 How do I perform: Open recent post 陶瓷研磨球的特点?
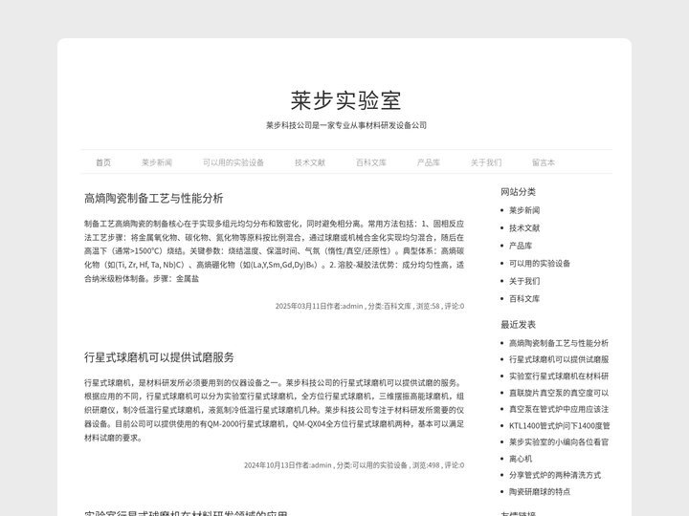click(540, 491)
